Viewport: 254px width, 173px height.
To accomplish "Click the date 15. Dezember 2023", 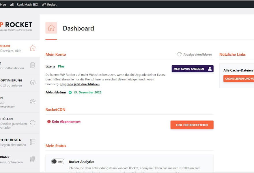I will pyautogui.click(x=87, y=92).
